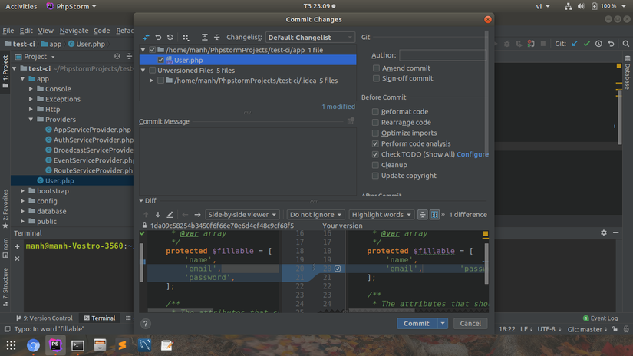Open Sublime Text from the Ubuntu dock
Viewport: 633px width, 356px height.
pos(122,345)
